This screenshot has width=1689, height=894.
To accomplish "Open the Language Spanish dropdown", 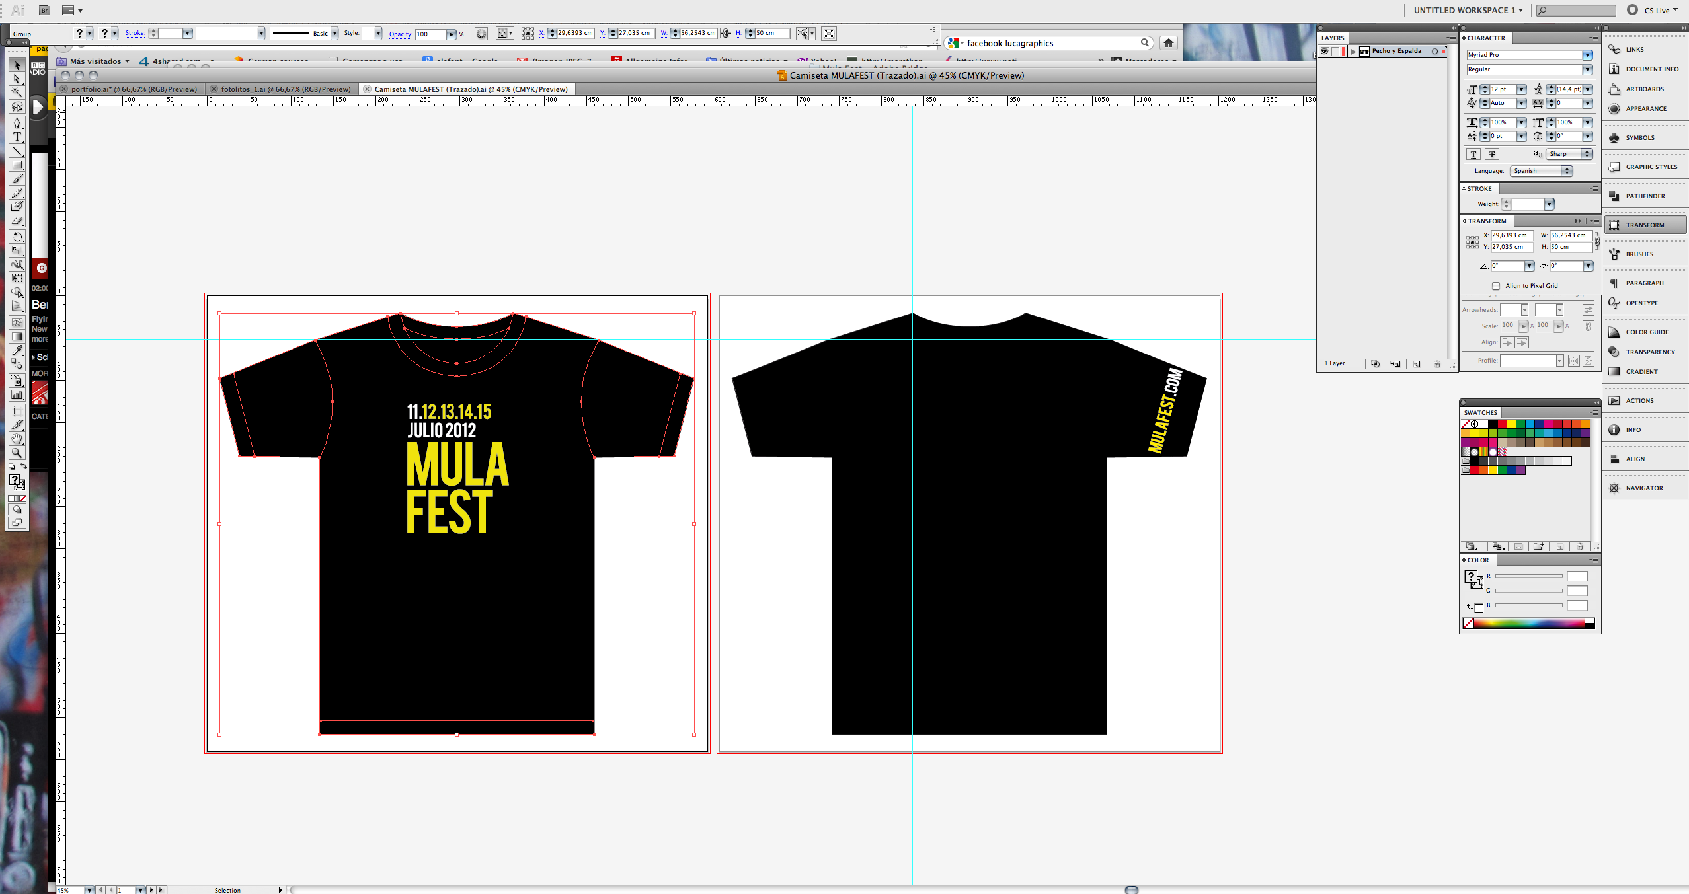I will point(1540,171).
